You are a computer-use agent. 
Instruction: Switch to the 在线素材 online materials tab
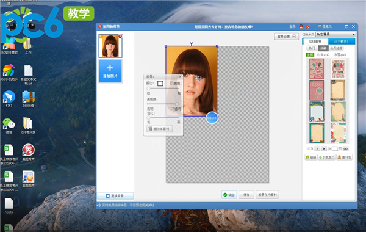[315, 42]
